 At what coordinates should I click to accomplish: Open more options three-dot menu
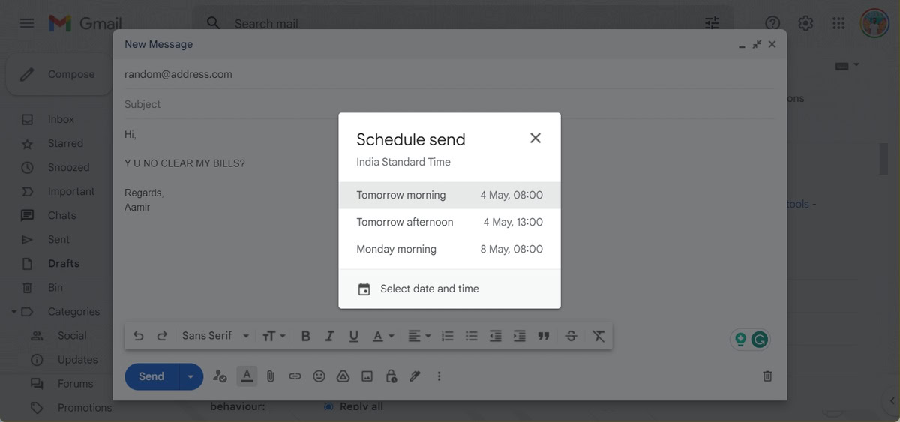[439, 376]
